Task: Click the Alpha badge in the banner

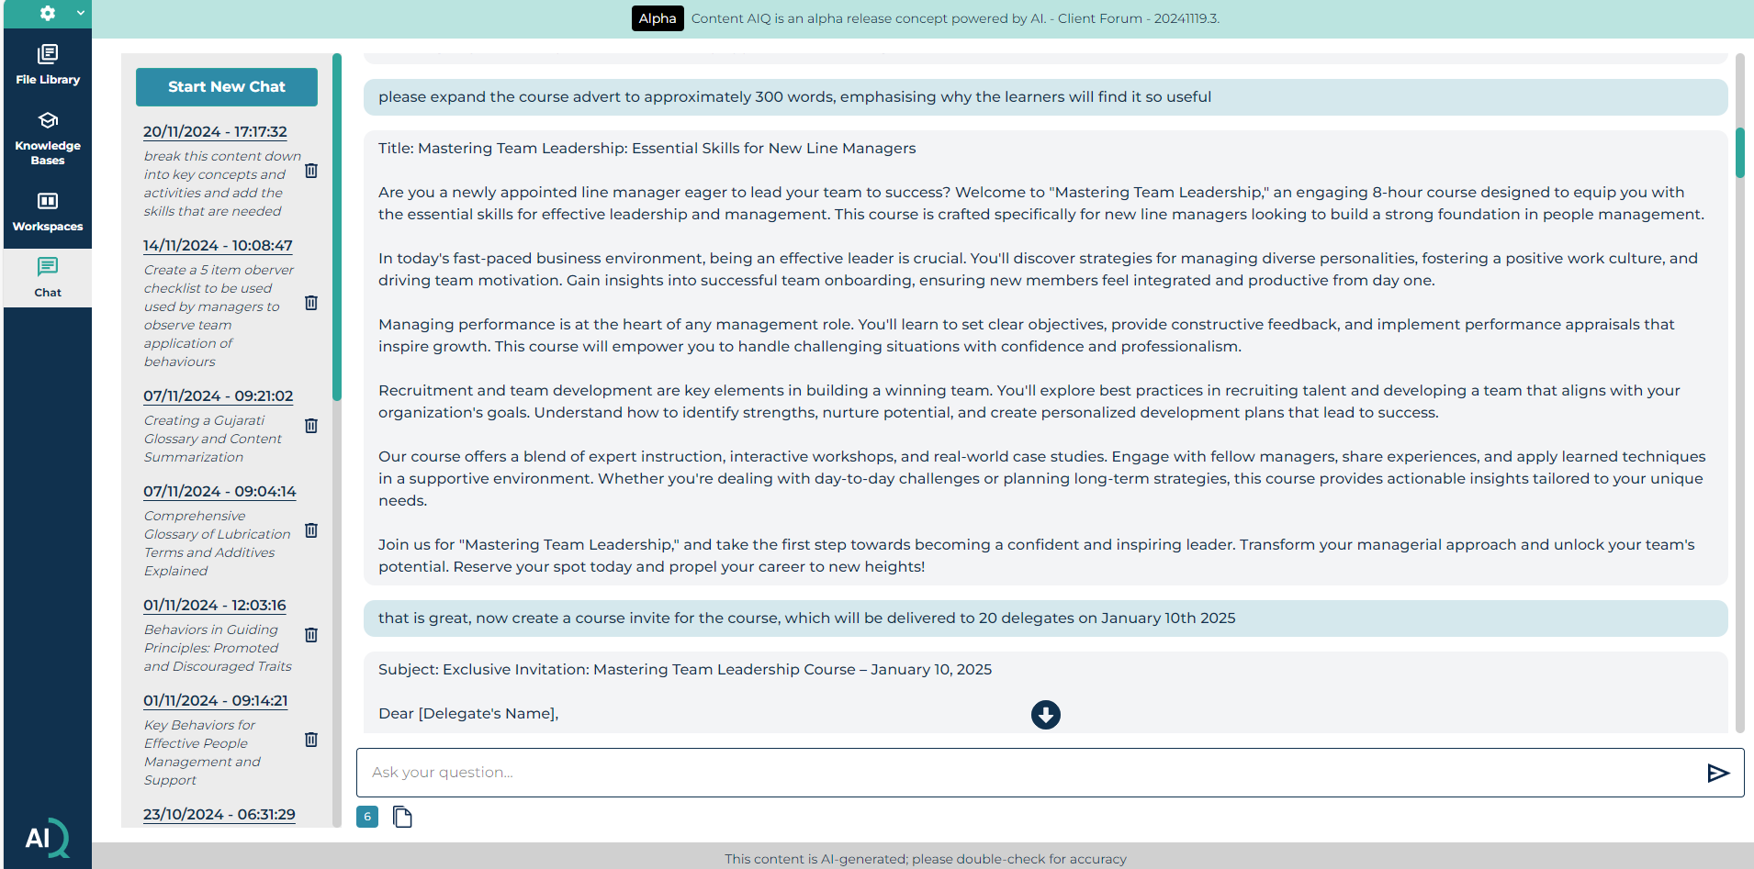Action: [x=658, y=18]
